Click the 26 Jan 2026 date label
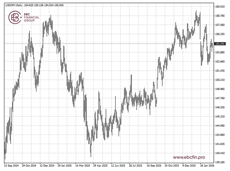The height and width of the screenshot is (171, 230). pos(207,166)
